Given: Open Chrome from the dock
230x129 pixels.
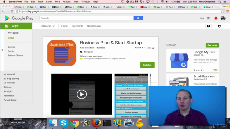Looking at the screenshot, I should pyautogui.click(x=74, y=123).
